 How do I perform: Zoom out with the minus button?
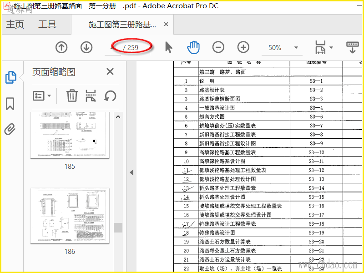coord(218,47)
